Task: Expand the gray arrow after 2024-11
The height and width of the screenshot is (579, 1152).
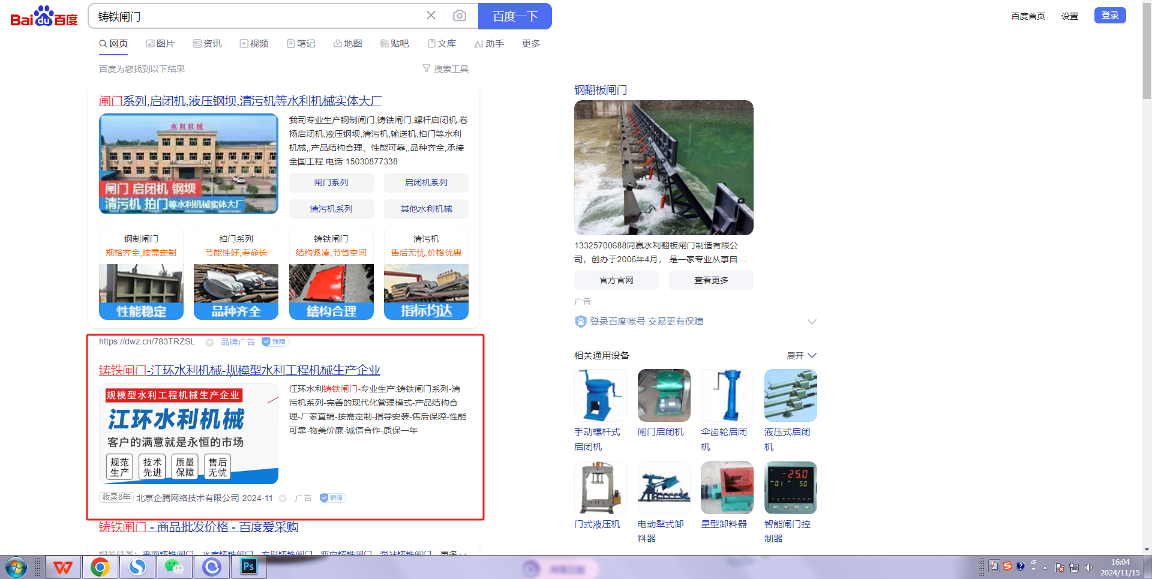Action: point(283,499)
